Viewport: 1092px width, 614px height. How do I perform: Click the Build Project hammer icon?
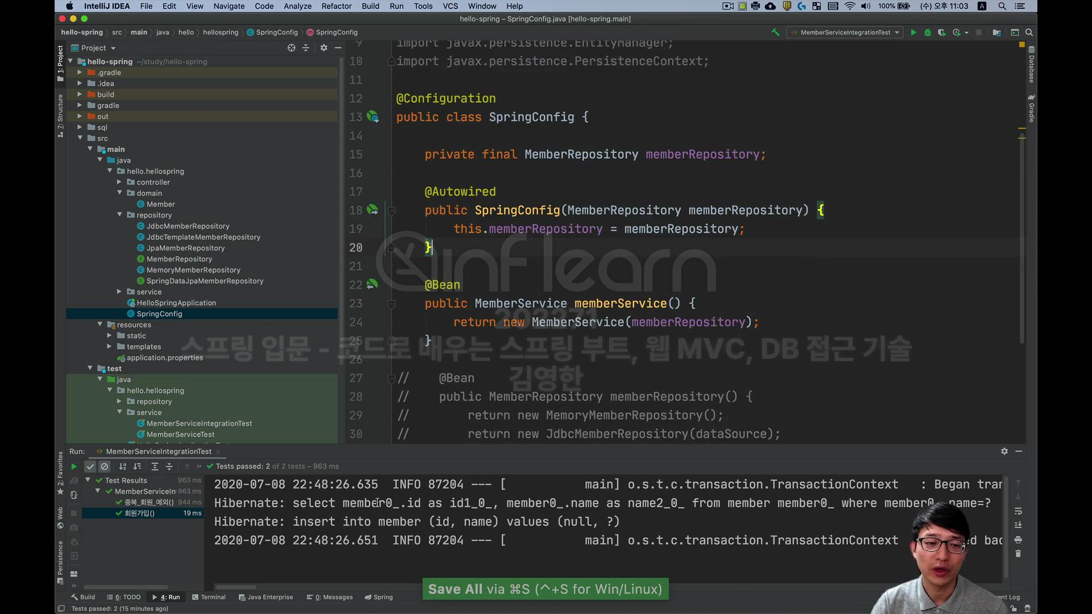pyautogui.click(x=775, y=32)
